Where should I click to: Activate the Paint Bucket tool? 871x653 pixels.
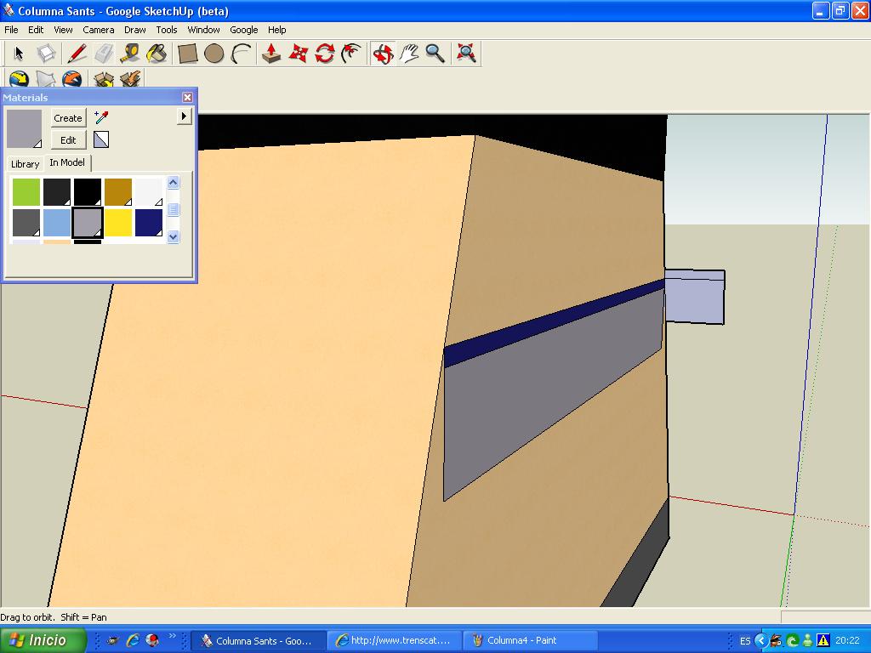click(x=157, y=54)
